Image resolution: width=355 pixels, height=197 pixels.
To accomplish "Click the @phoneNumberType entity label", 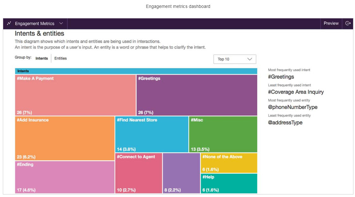I will 293,107.
